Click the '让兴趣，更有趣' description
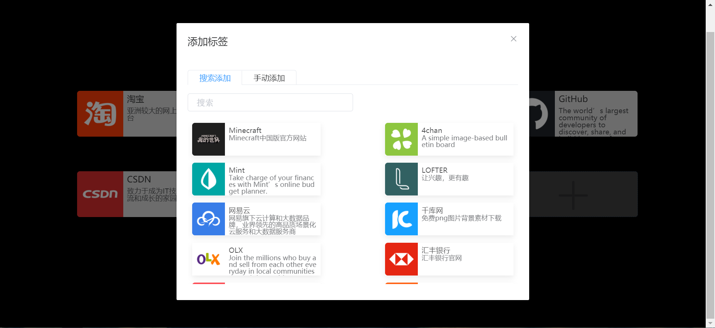715x328 pixels. (445, 178)
